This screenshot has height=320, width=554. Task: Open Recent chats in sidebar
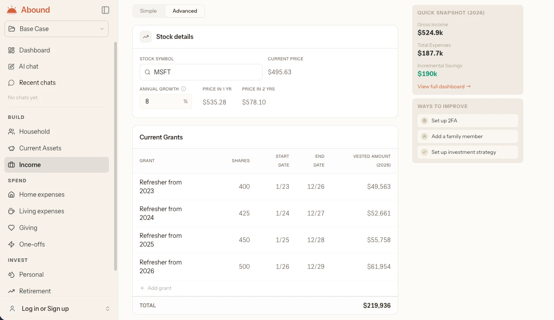pyautogui.click(x=56, y=83)
